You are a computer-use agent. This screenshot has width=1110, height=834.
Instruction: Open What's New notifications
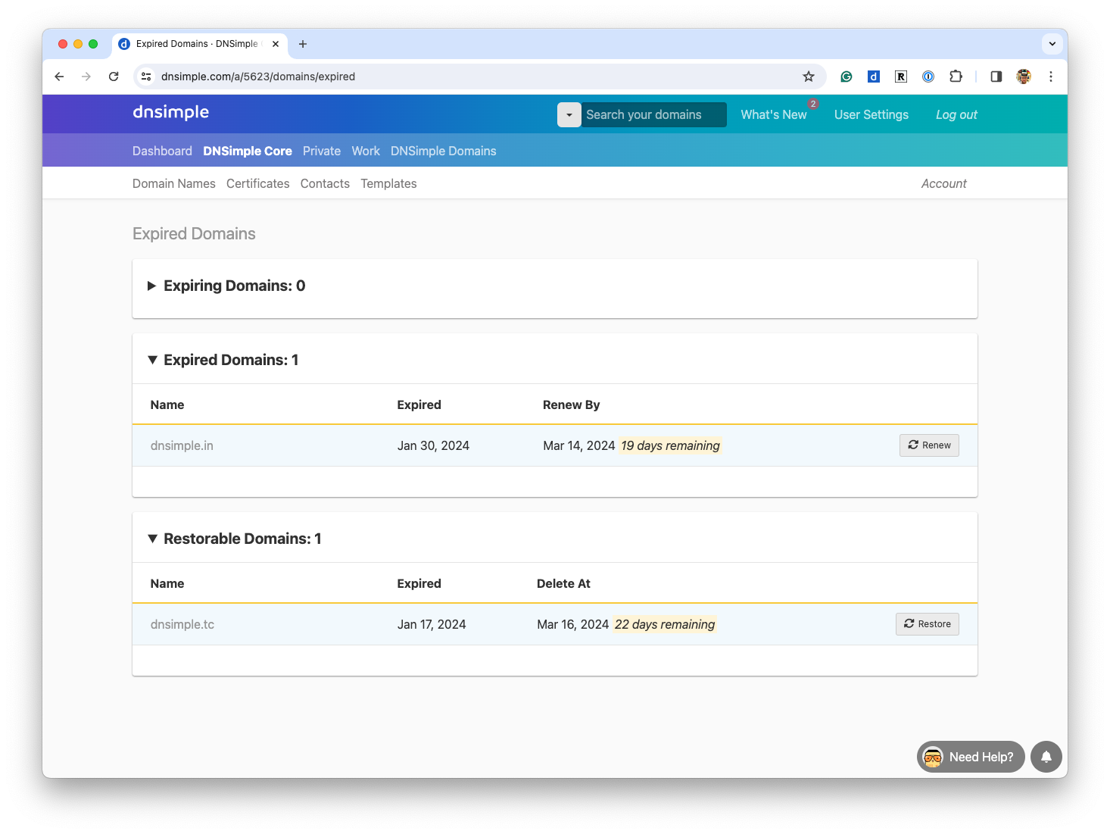coord(774,115)
